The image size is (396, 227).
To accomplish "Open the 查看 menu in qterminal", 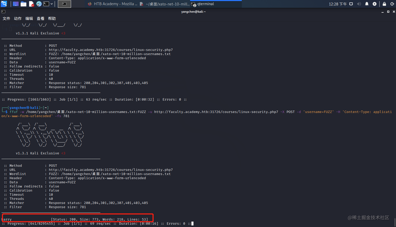I will [x=40, y=18].
